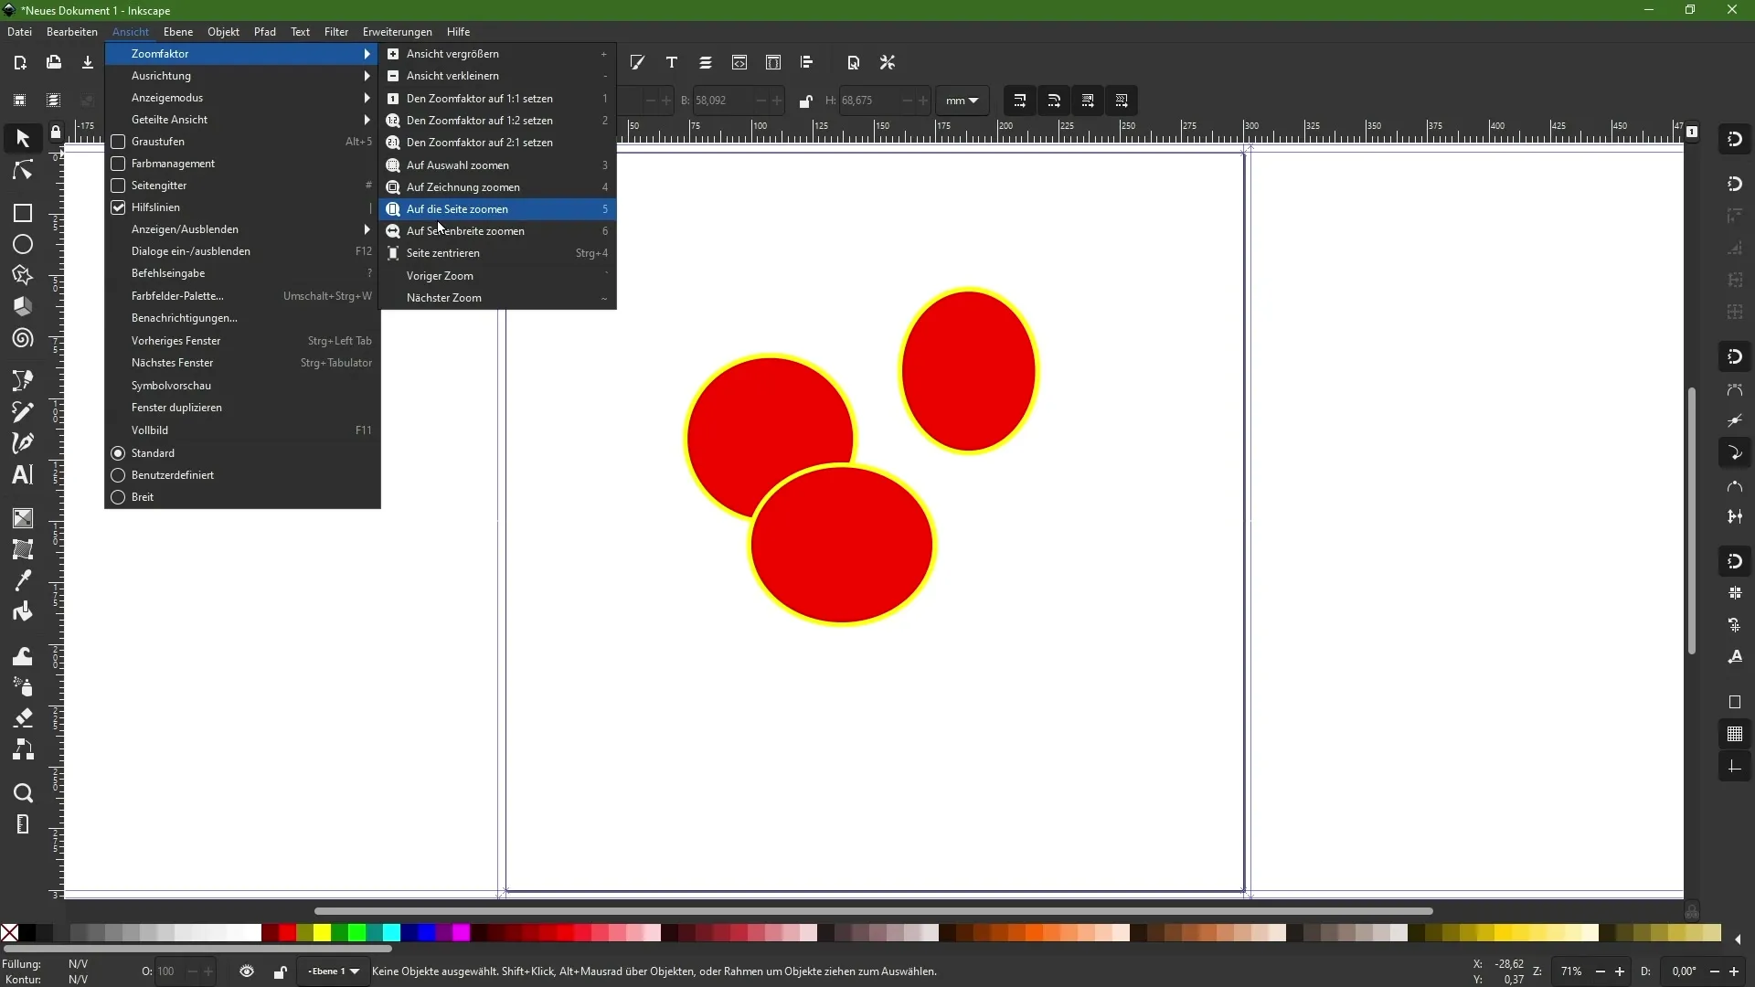Pick the yellow palette swatch
Screen dimensions: 1755x987
tap(322, 933)
